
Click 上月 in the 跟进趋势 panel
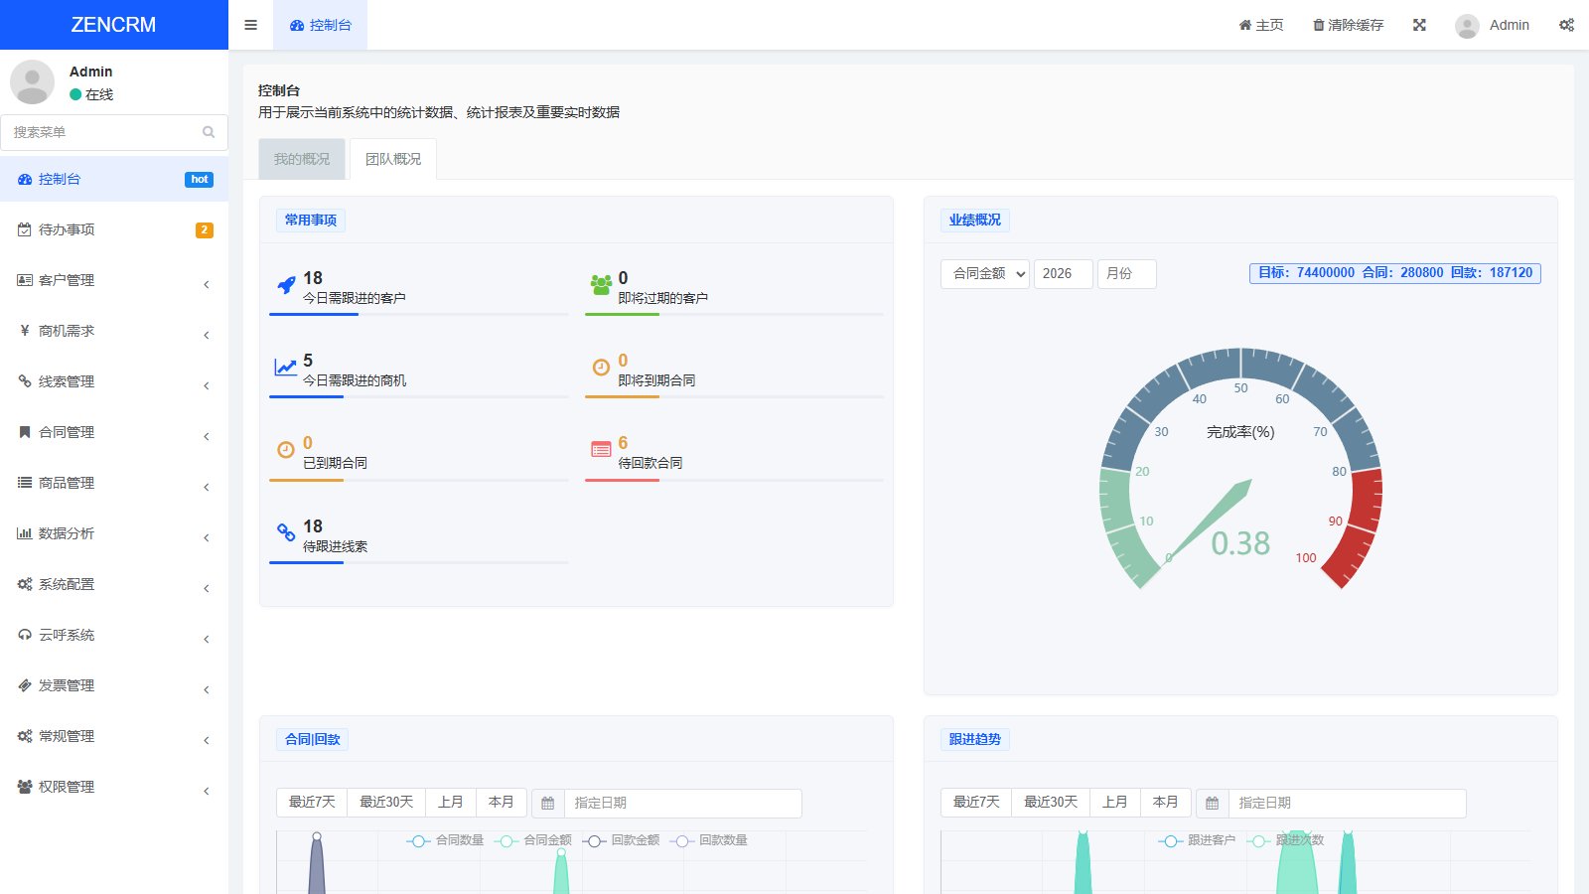click(x=1115, y=803)
